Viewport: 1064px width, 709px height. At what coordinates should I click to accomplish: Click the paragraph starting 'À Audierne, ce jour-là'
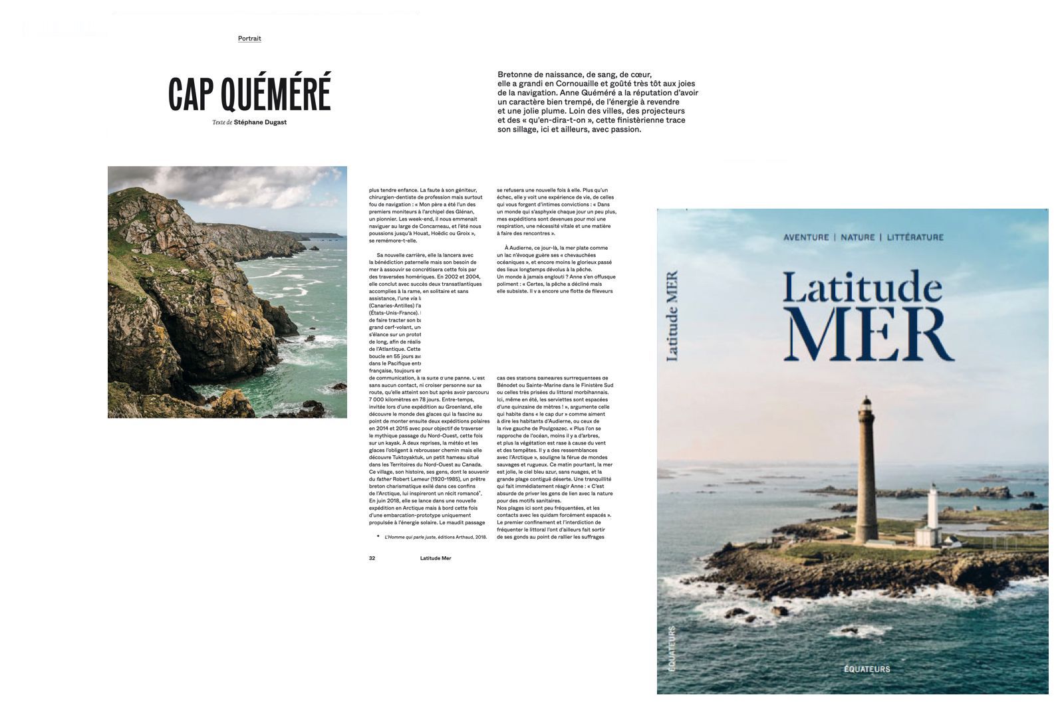tap(556, 269)
